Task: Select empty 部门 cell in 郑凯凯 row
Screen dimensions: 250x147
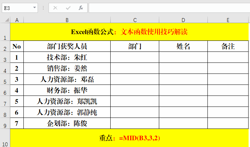Action: pos(135,101)
